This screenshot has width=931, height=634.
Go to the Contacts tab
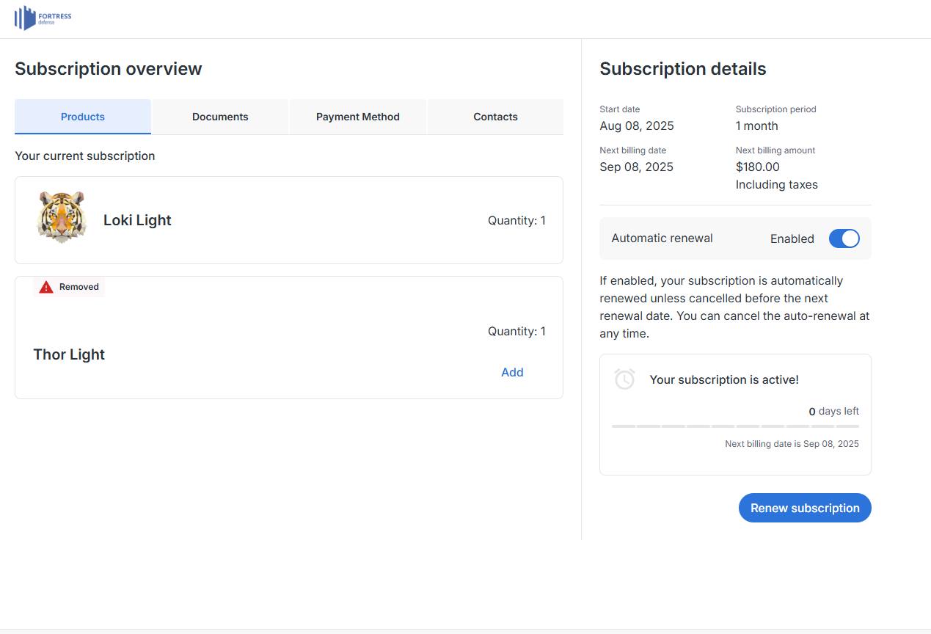click(x=495, y=117)
